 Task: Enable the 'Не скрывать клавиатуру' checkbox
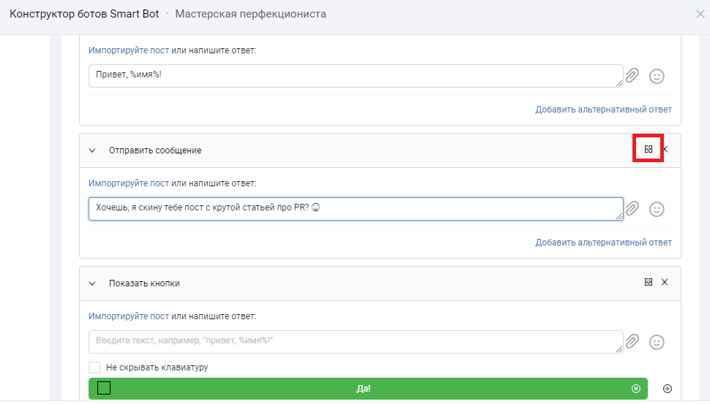(x=94, y=367)
